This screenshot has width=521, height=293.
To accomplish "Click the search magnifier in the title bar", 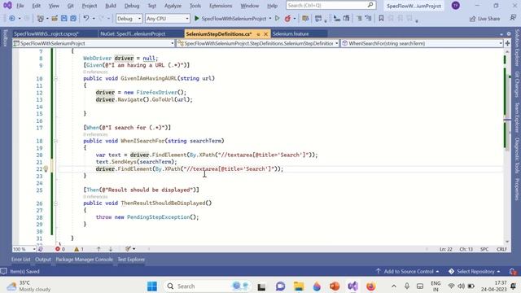I will [370, 6].
